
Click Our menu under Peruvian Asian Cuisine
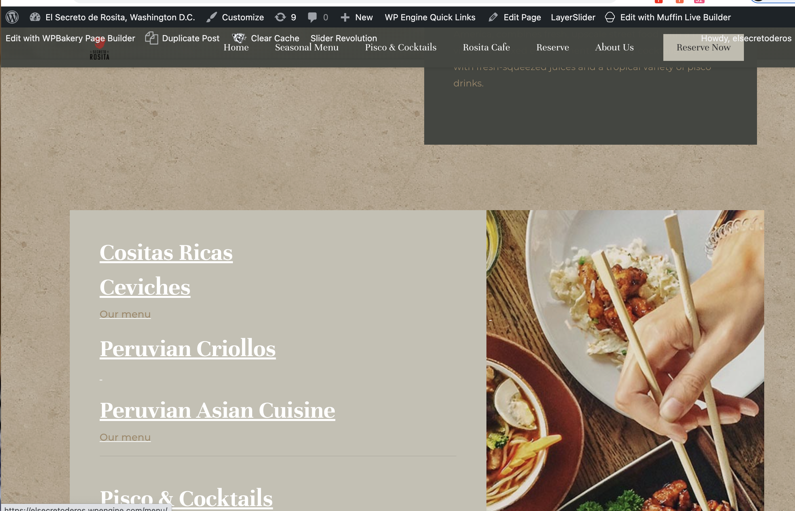click(125, 437)
